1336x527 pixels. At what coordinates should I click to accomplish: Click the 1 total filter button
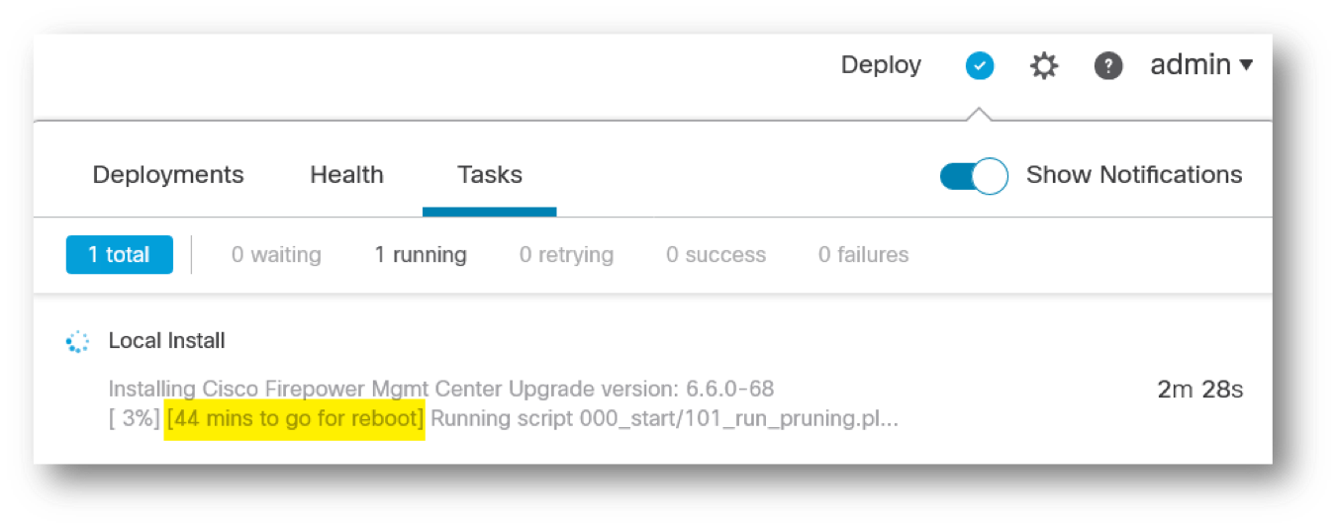pos(120,254)
